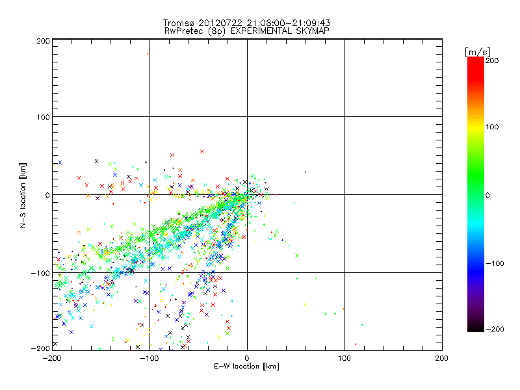Click the colorbar tick label '-100'
520x390 pixels.
click(x=495, y=263)
